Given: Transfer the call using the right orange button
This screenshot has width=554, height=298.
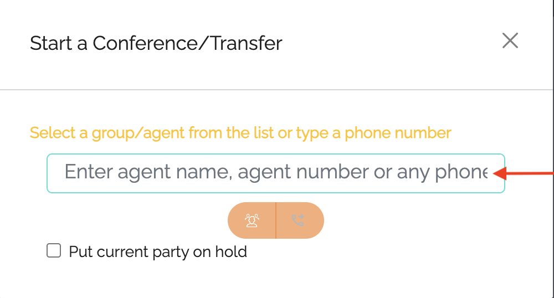Looking at the screenshot, I should click(x=300, y=220).
